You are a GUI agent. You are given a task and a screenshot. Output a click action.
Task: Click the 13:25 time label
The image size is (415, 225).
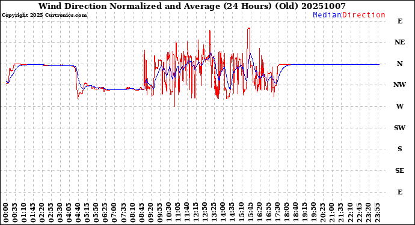tap(214, 212)
